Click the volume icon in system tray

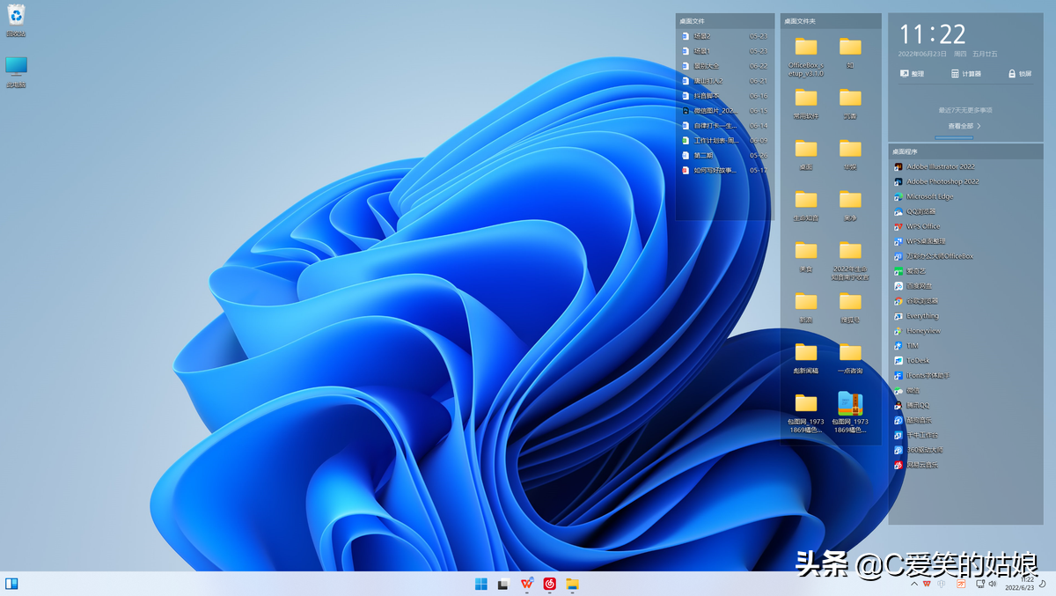[993, 584]
